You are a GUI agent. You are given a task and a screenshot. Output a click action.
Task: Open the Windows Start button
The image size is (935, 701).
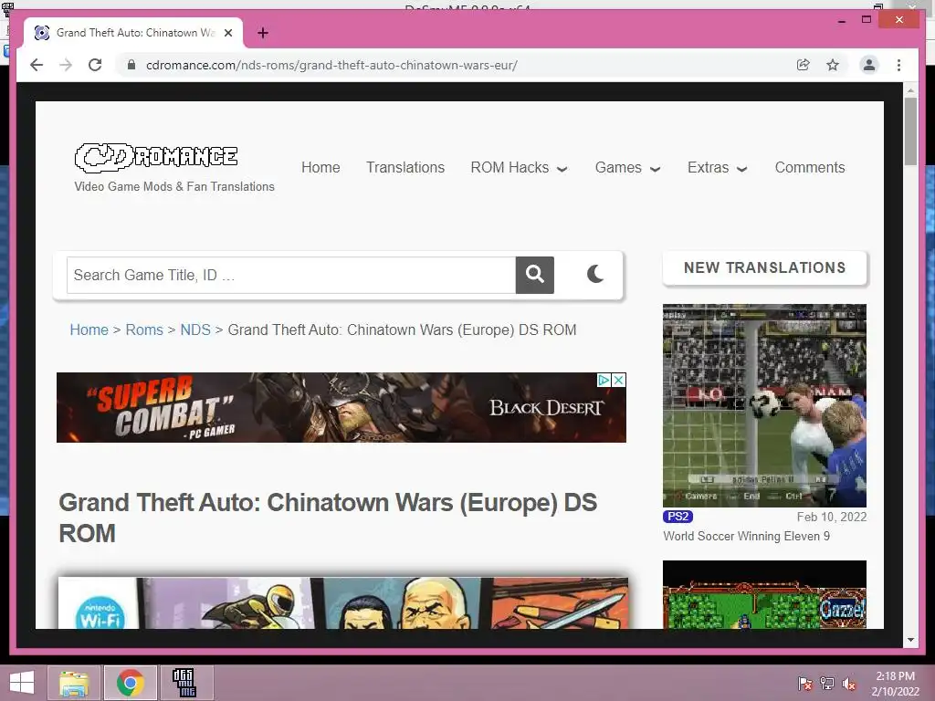[x=22, y=683]
